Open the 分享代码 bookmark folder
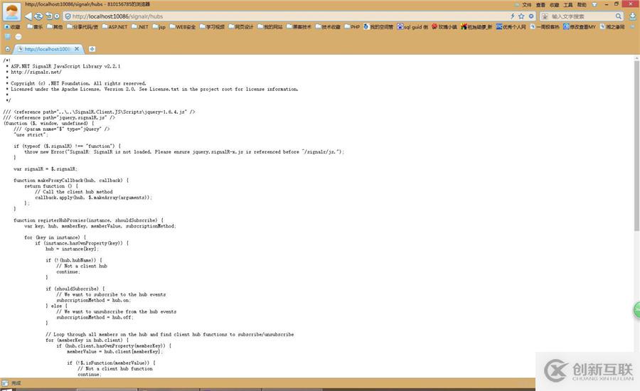This screenshot has width=640, height=391. tap(82, 26)
